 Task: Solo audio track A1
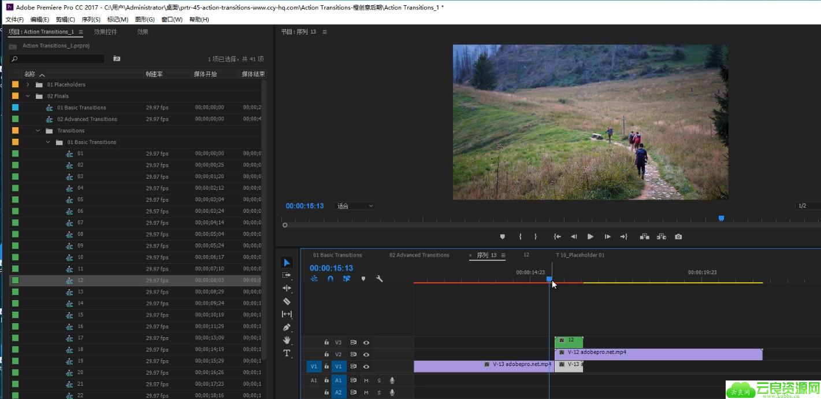click(x=379, y=380)
